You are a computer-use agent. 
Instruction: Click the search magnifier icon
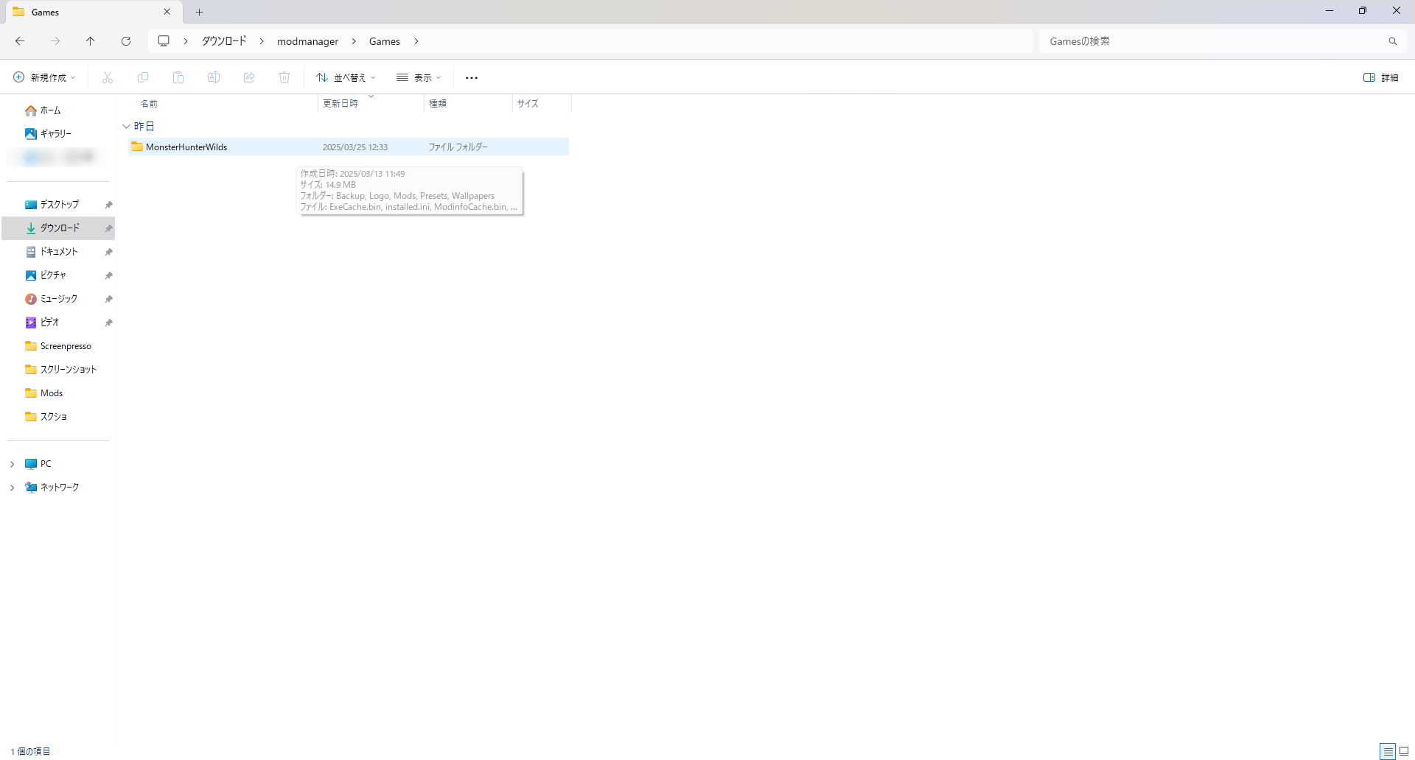point(1392,41)
